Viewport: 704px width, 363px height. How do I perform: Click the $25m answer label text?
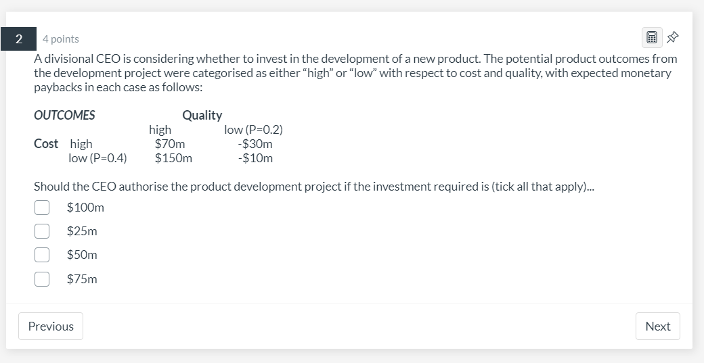(82, 231)
